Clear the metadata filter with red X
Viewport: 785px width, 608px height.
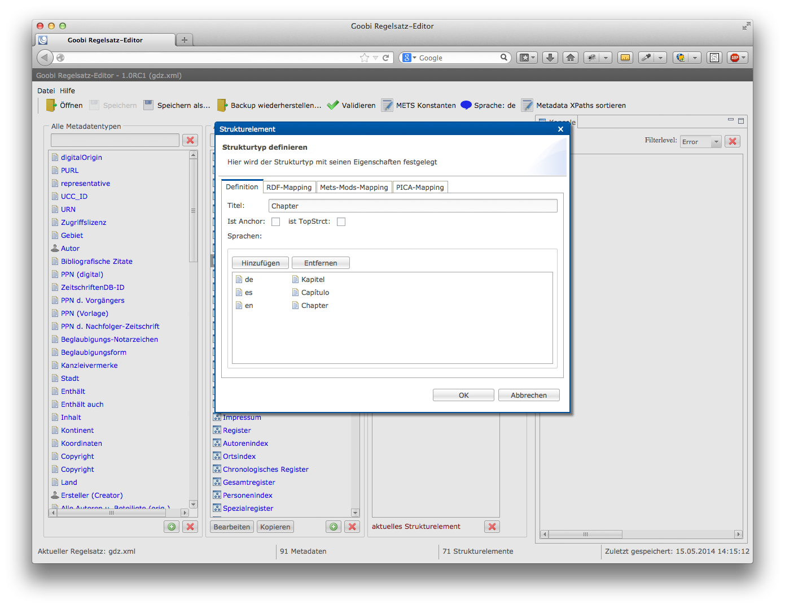[x=190, y=140]
